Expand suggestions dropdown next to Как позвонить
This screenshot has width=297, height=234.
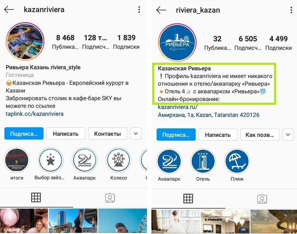point(288,135)
